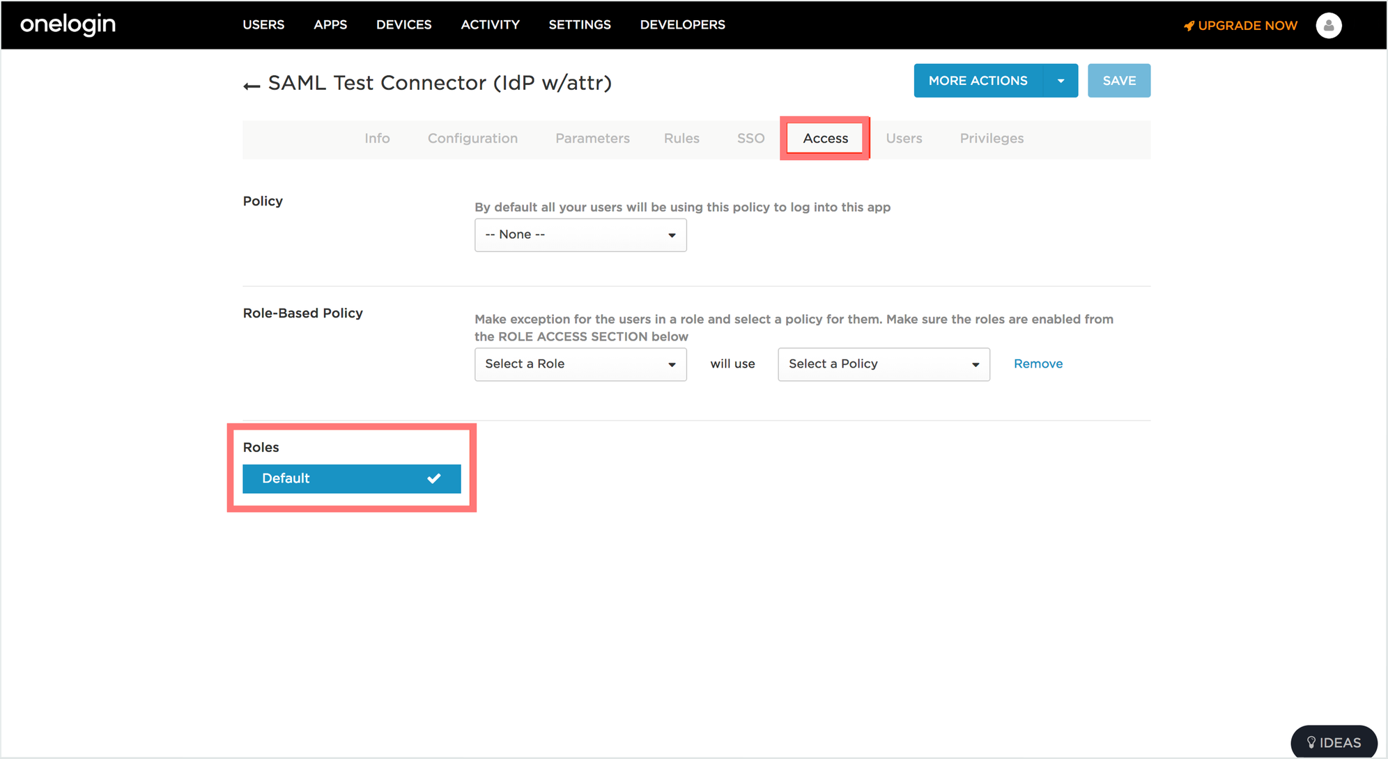Open the user avatar profile icon
This screenshot has height=759, width=1388.
click(1328, 25)
